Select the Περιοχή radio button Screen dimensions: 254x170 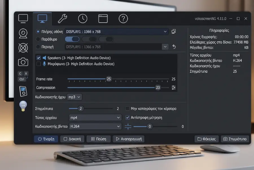pyautogui.click(x=38, y=47)
